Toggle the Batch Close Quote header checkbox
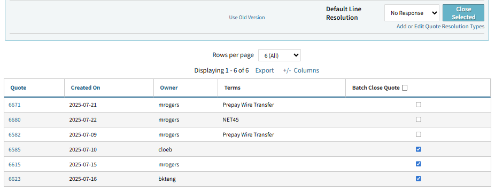Screen dimensions: 495x192 click(x=405, y=88)
